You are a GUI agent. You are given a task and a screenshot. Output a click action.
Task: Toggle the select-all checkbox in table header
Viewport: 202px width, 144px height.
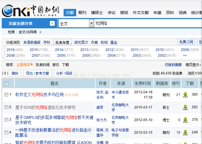click(x=6, y=83)
